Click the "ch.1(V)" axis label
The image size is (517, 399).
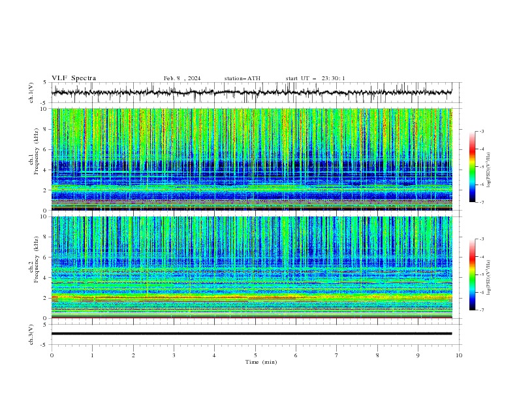(x=31, y=93)
